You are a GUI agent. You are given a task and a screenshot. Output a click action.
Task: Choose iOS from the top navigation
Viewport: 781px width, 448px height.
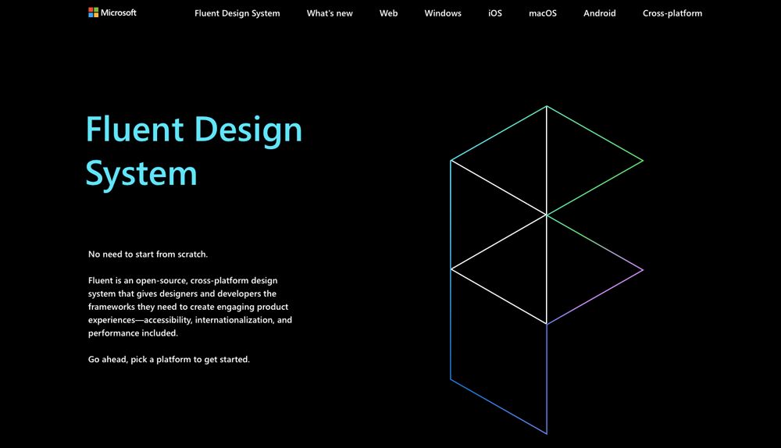click(x=495, y=13)
